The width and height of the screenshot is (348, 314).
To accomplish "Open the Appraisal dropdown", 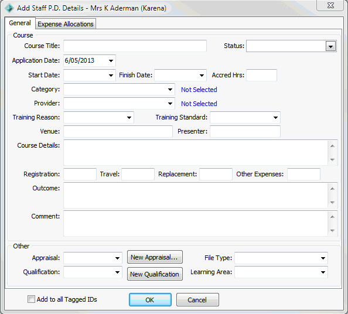I will pos(117,258).
